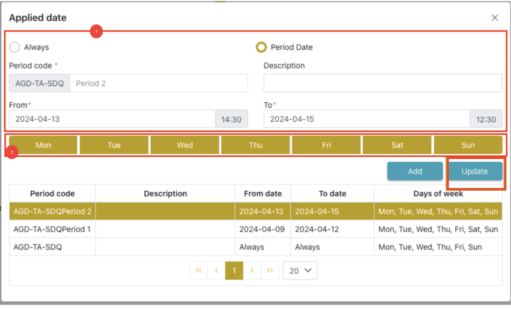Screen dimensions: 511x309
Task: Click the Add button
Action: 415,171
